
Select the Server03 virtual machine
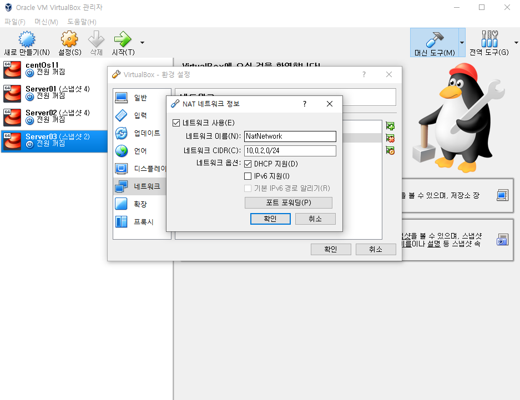tap(54, 141)
